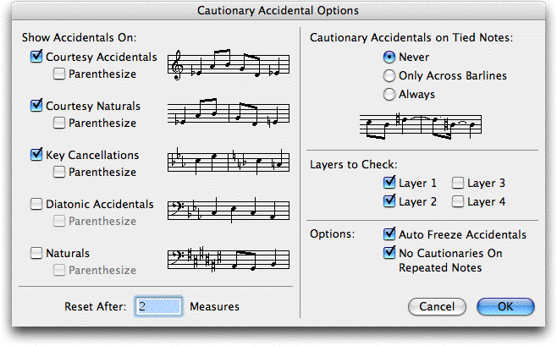557x346 pixels.
Task: Enable Layer 3 checking
Action: click(458, 183)
